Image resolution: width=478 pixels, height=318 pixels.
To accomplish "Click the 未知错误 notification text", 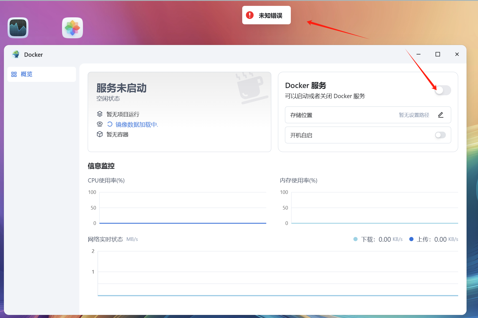I will coord(270,15).
